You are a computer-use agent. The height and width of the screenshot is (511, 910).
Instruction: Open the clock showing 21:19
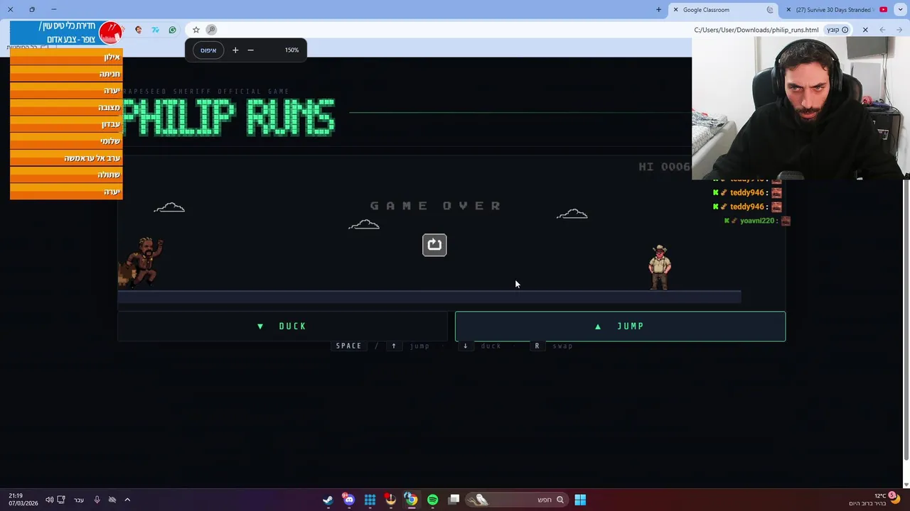[x=23, y=500]
